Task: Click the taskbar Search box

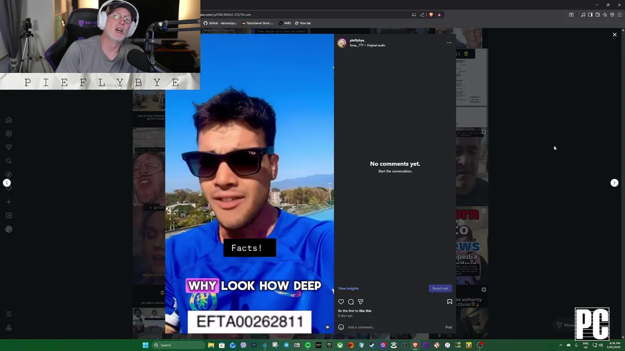Action: pos(178,345)
